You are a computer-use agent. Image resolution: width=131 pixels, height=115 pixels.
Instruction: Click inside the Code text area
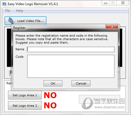[71, 66]
